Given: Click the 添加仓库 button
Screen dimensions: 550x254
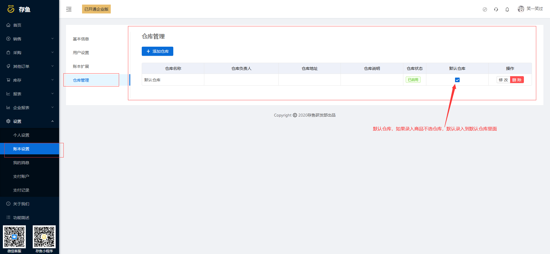Looking at the screenshot, I should [158, 51].
